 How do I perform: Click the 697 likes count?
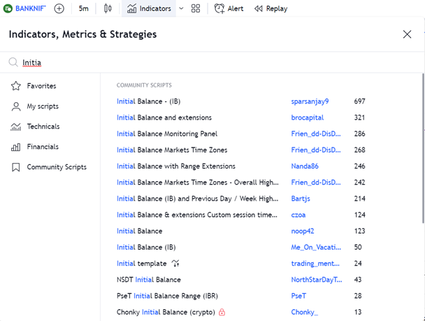click(x=359, y=101)
